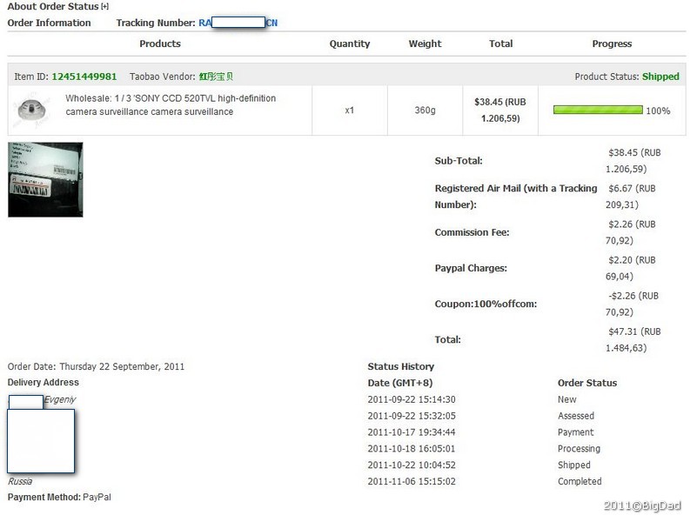Click the green 100% progress bar
The image size is (690, 522).
598,110
